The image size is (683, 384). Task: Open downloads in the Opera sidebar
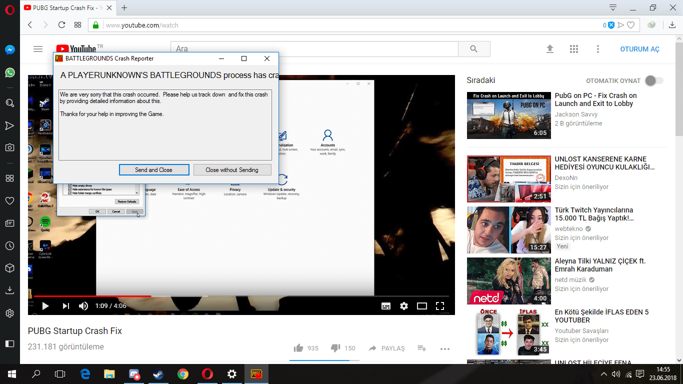click(x=9, y=290)
